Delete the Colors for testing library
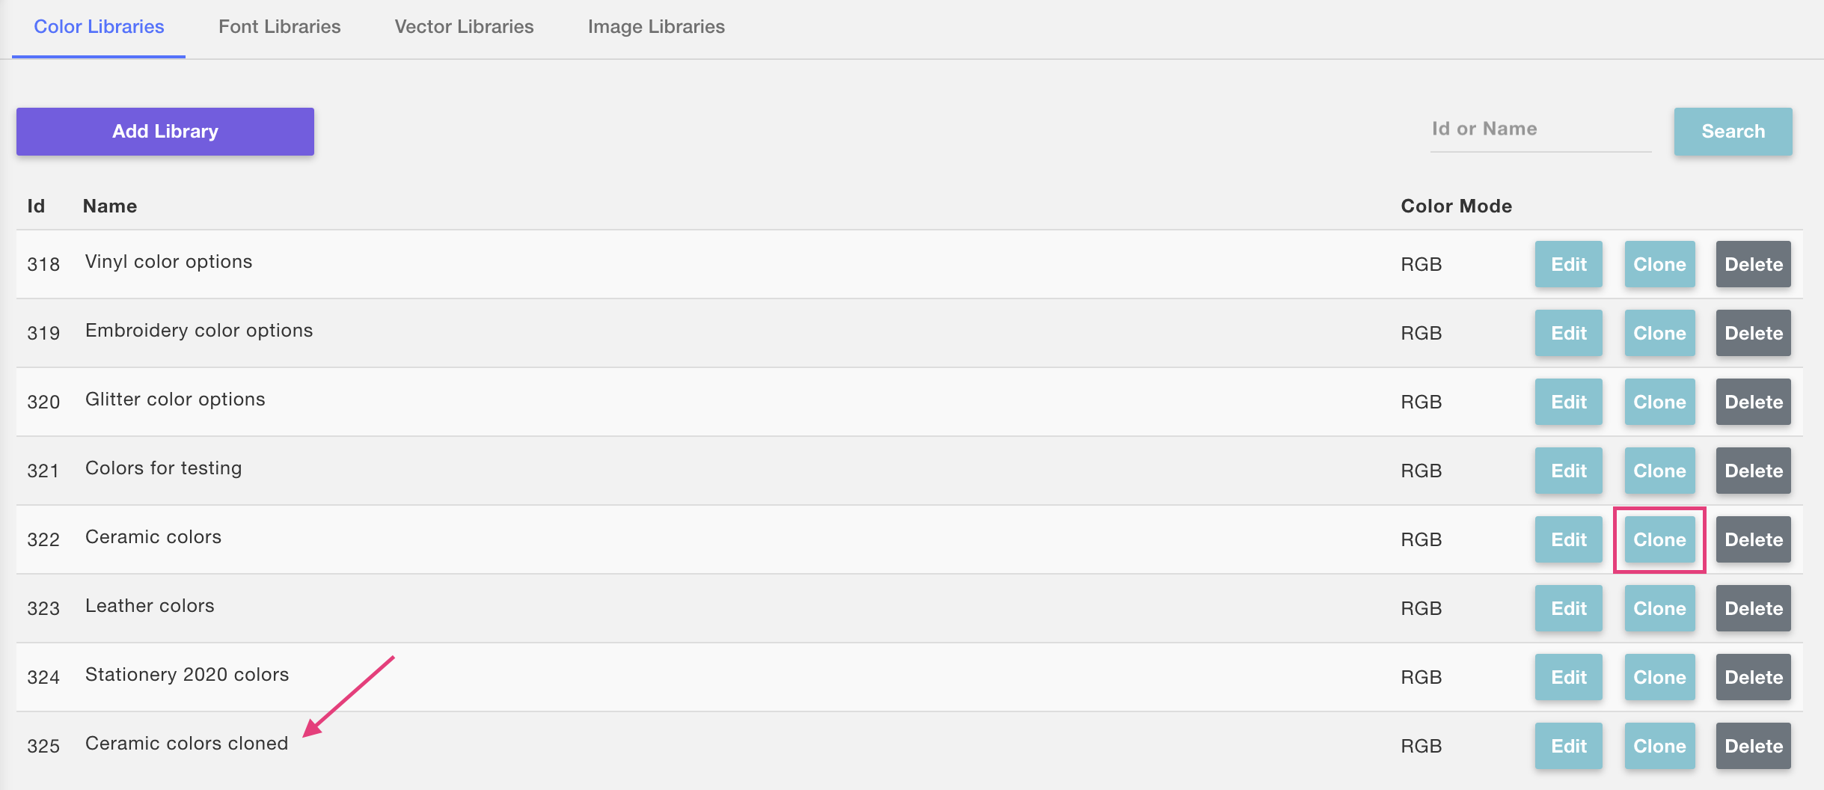 pos(1753,471)
